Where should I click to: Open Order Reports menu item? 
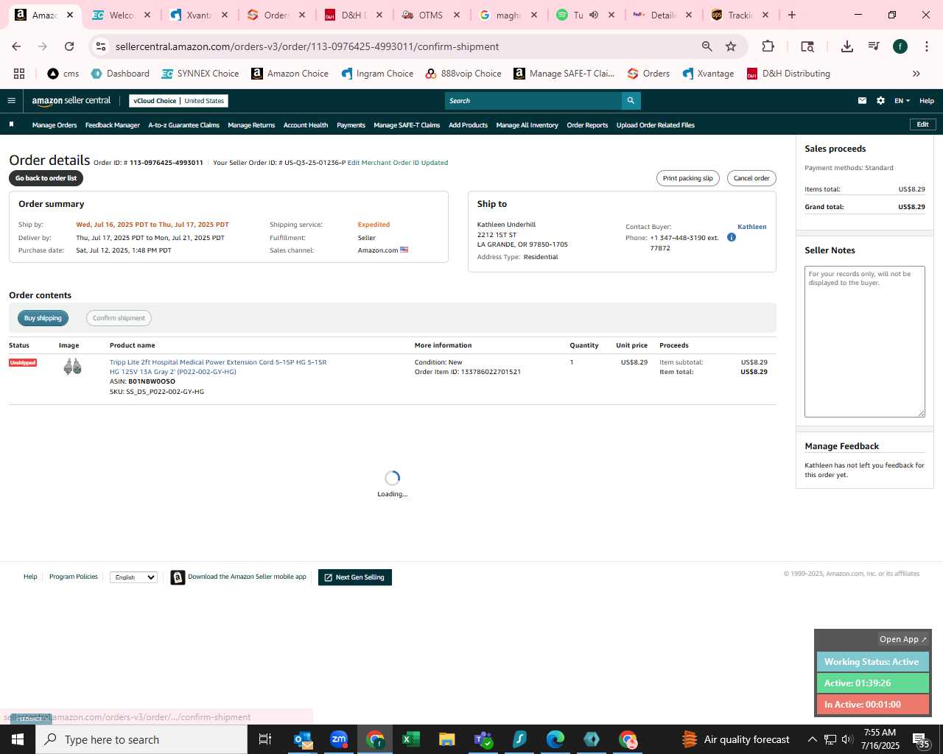587,125
